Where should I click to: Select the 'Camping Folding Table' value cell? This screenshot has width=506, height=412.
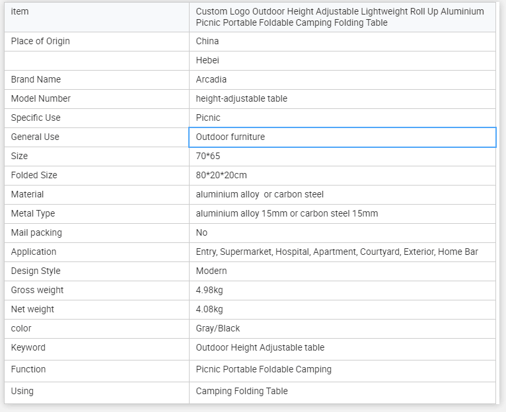pos(242,391)
